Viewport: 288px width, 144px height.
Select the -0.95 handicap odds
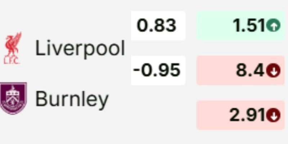pyautogui.click(x=158, y=70)
